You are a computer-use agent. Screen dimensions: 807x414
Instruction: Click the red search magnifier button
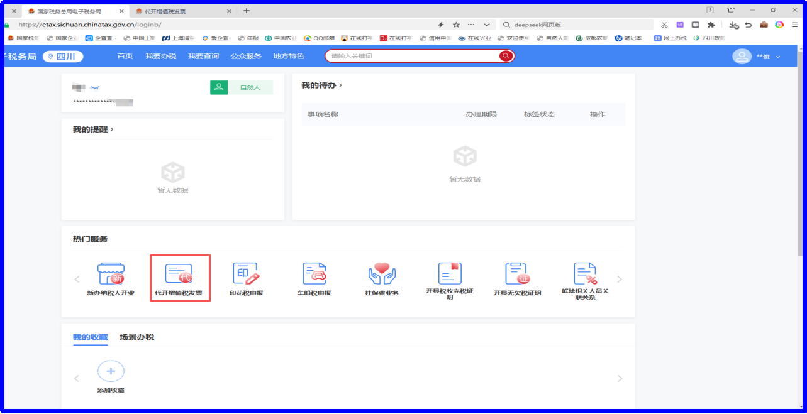505,56
